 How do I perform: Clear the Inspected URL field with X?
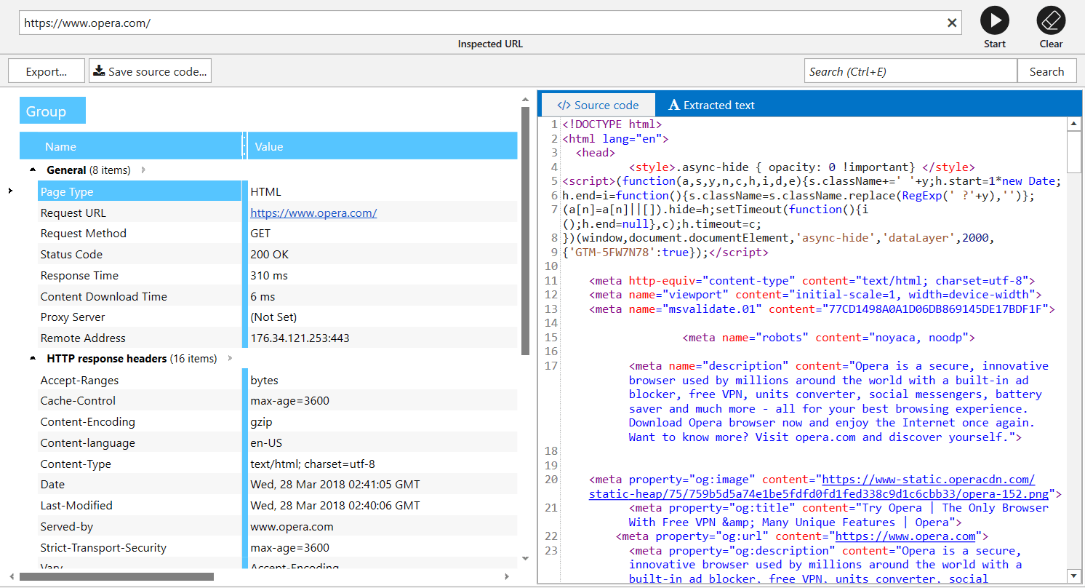(952, 23)
